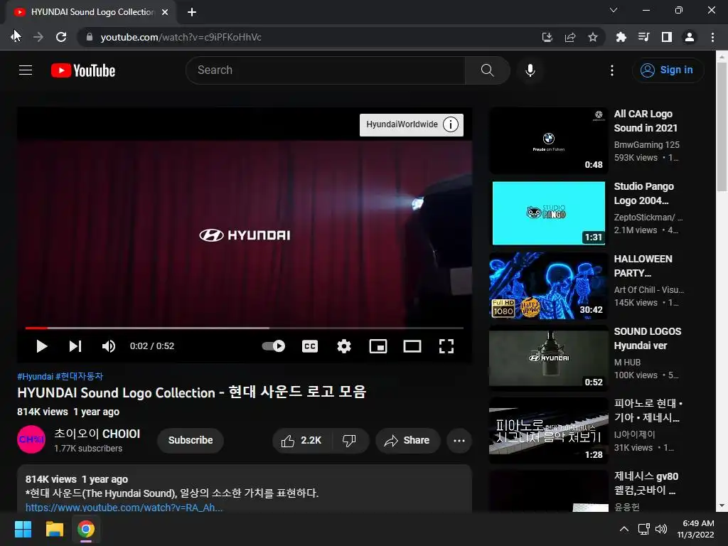Click into the Search field

(x=326, y=70)
